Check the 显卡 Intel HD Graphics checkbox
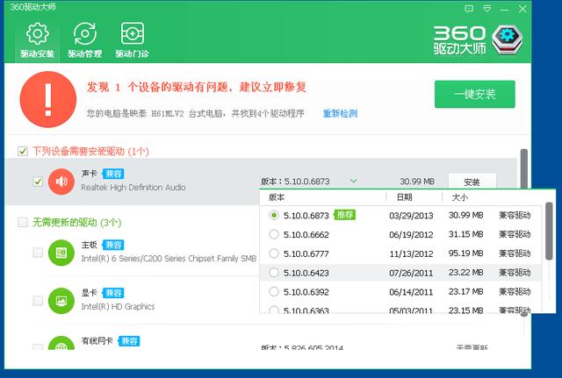Screen dimensions: 562x378 (x=38, y=301)
